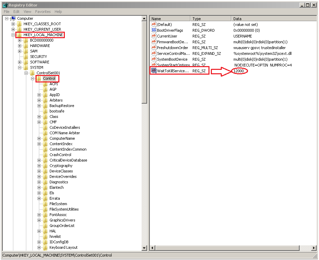Collapse HKEY_LOCAL_MACHINE hive
319x260 pixels.
point(13,35)
